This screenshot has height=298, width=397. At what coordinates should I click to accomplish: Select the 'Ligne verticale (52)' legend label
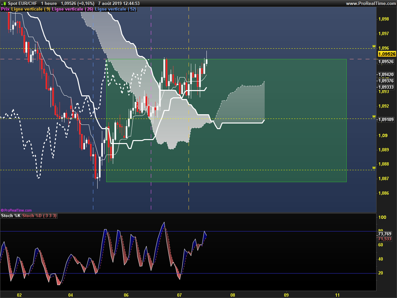click(115, 9)
